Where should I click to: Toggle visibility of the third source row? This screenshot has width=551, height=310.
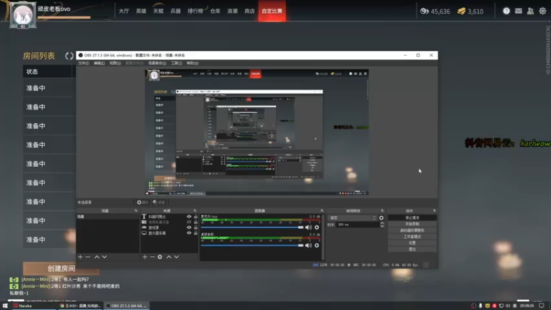189,227
